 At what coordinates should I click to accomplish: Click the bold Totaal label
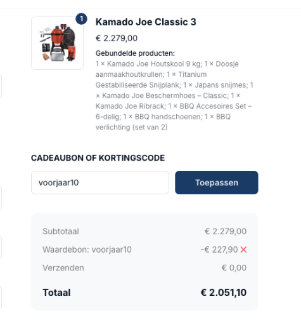56,293
